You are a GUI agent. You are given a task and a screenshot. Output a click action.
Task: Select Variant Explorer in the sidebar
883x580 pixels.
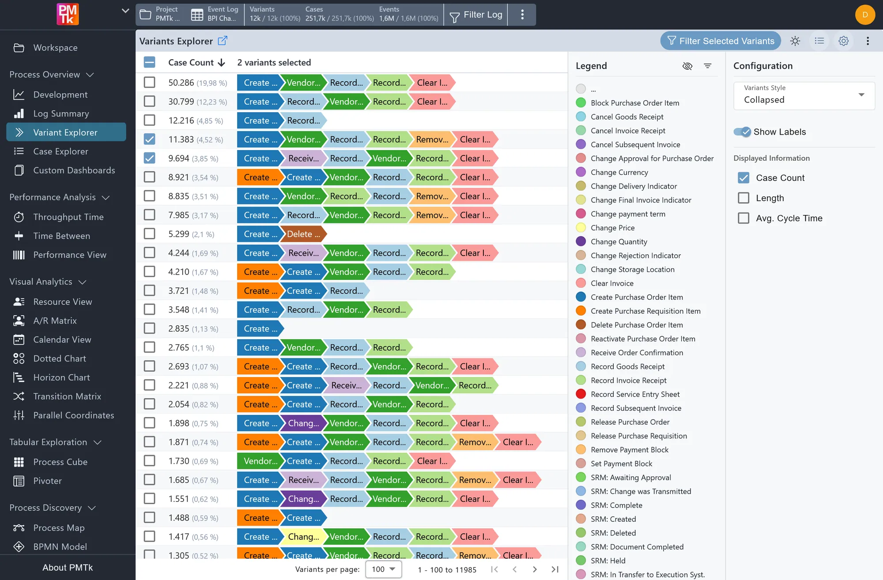(66, 132)
